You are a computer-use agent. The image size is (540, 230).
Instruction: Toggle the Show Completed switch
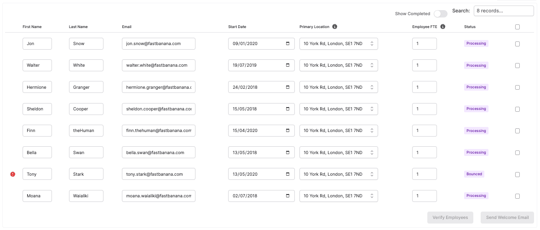click(440, 14)
